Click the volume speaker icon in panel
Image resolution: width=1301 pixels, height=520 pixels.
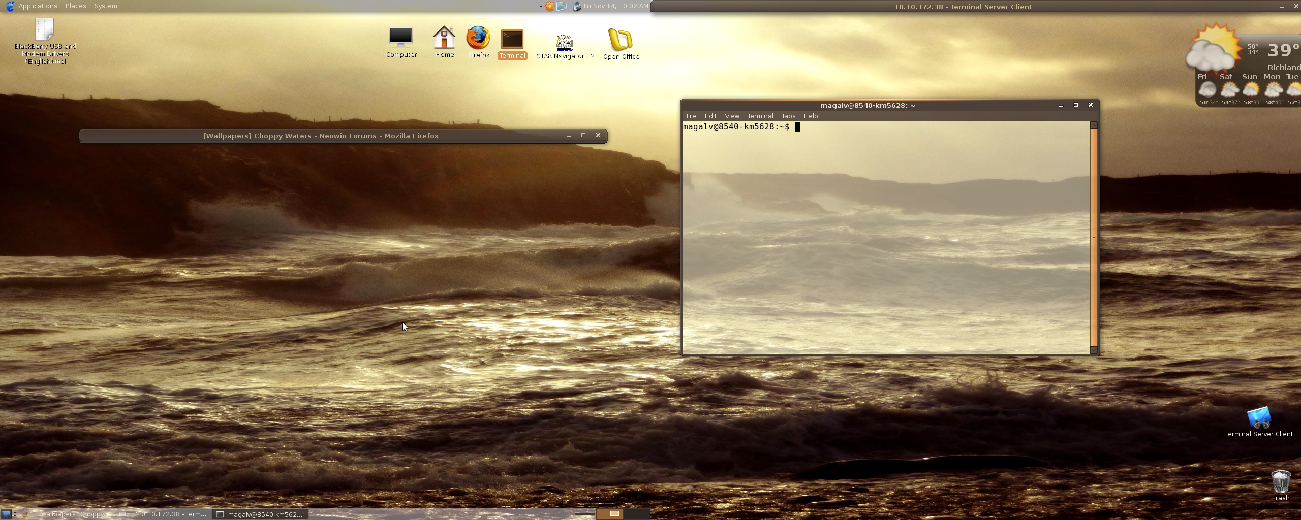point(576,6)
